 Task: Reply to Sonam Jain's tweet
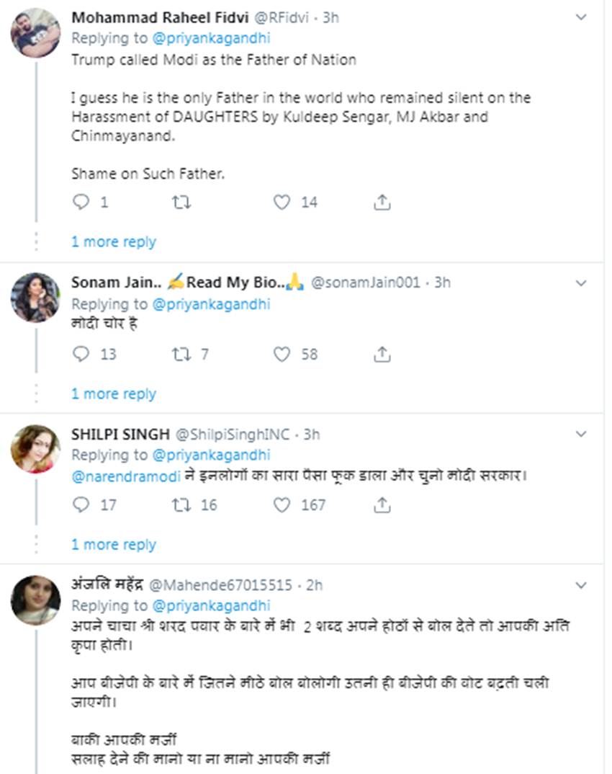(81, 354)
